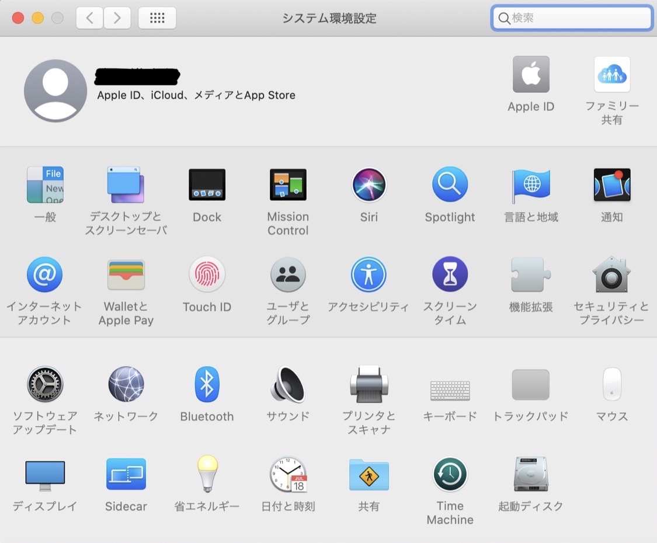Click the back navigation arrow button
This screenshot has width=657, height=543.
[x=89, y=18]
